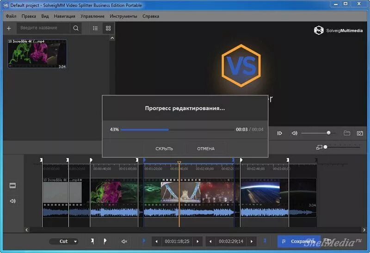The width and height of the screenshot is (370, 253).
Task: Toggle the player volume speaker icon
Action: click(x=294, y=133)
